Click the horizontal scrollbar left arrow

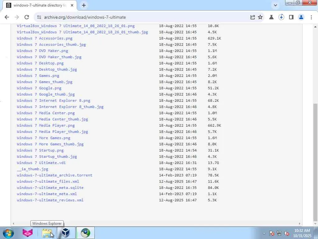13,223
